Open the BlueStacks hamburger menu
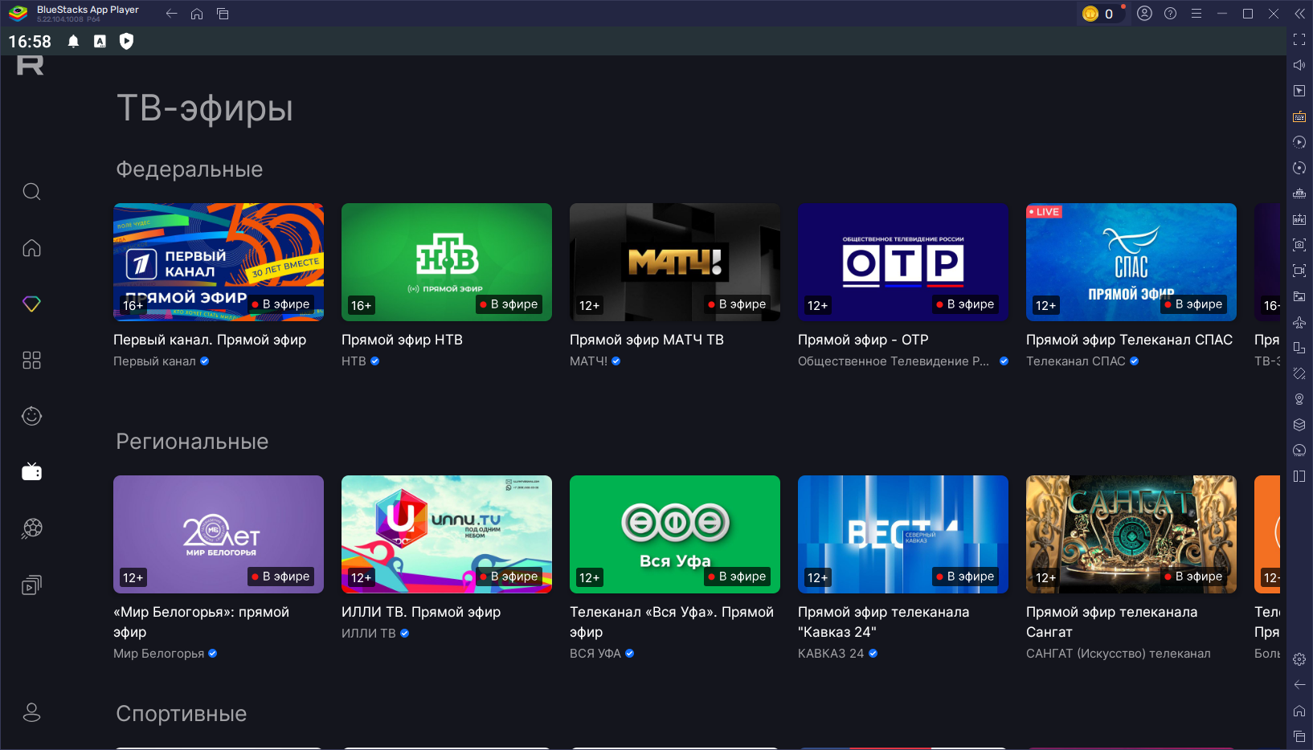 1196,14
